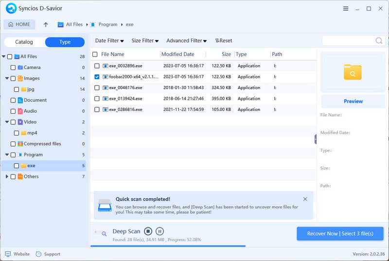This screenshot has width=389, height=261.
Task: Click the file icon of exe_0032896.exe
Action: click(106, 66)
